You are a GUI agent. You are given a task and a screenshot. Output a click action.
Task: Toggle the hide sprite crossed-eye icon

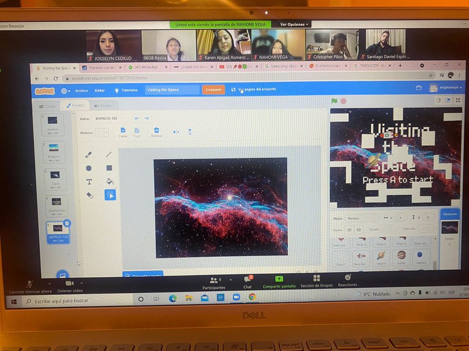359,229
